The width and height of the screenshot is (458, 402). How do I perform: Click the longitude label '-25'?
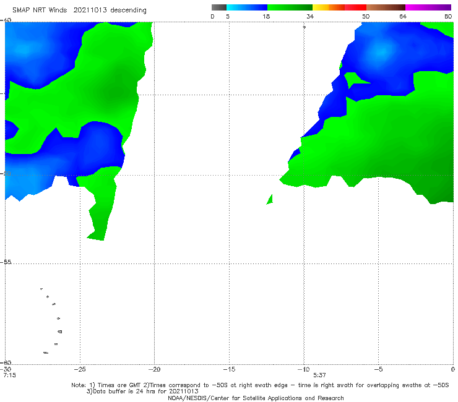80,369
